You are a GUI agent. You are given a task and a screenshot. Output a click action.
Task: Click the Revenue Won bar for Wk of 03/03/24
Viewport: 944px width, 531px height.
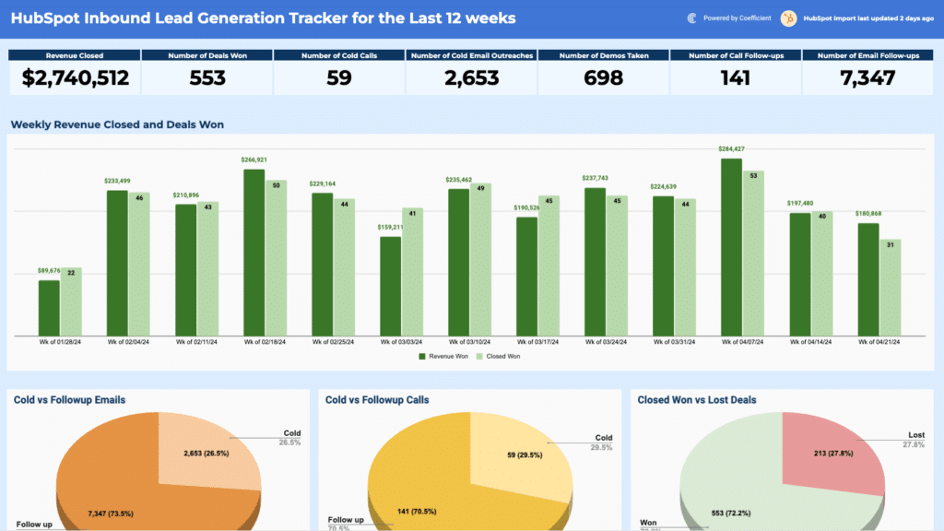[x=390, y=287]
